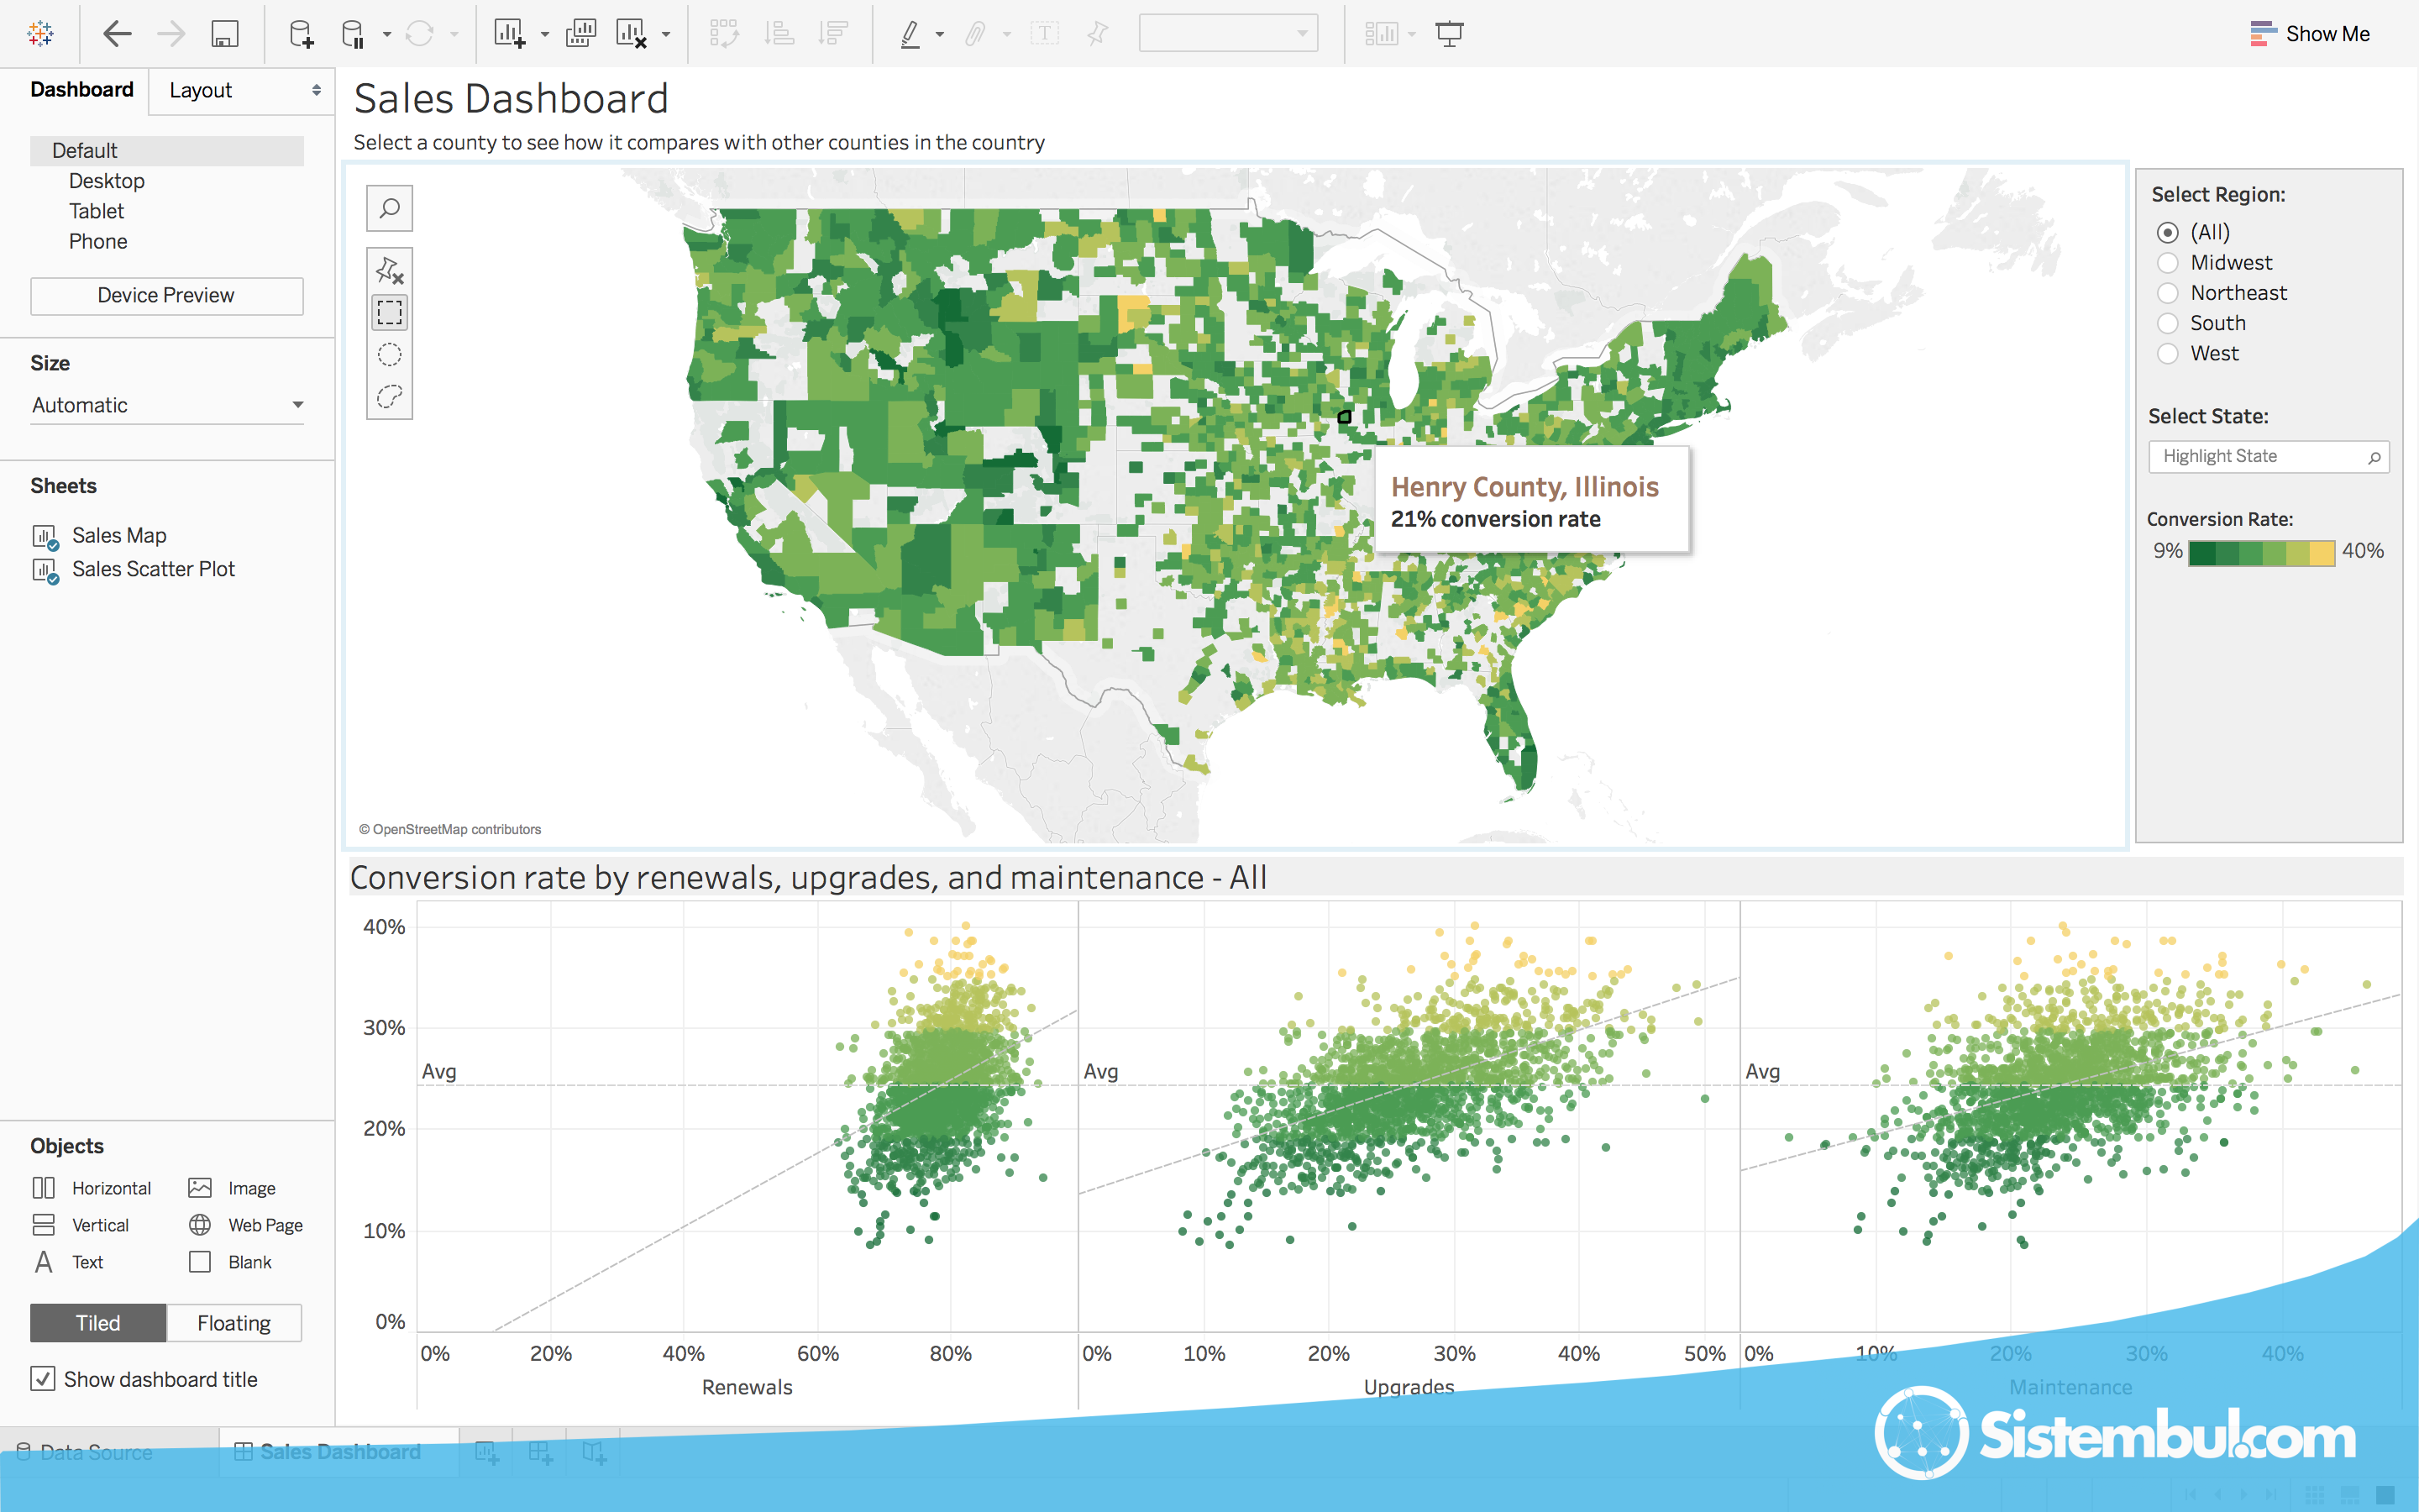Click the pin fix axes icon
This screenshot has width=2419, height=1512.
pos(1098,34)
